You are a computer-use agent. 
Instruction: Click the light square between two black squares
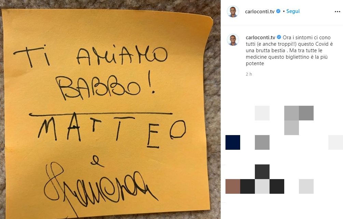point(262,187)
